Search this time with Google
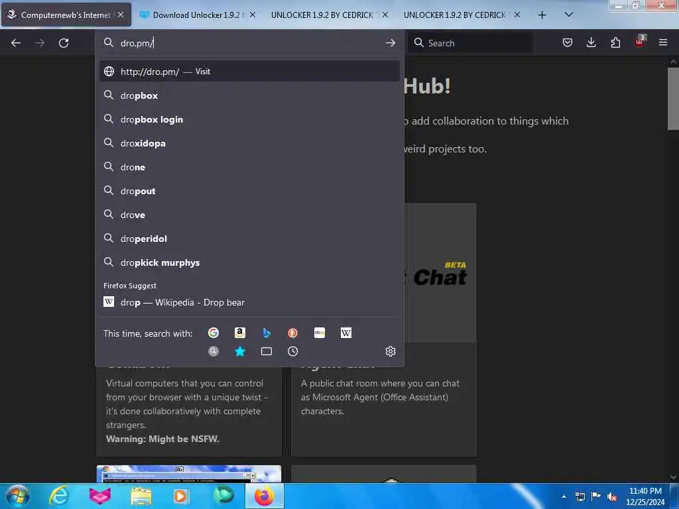Viewport: 679px width, 509px height. [x=214, y=333]
